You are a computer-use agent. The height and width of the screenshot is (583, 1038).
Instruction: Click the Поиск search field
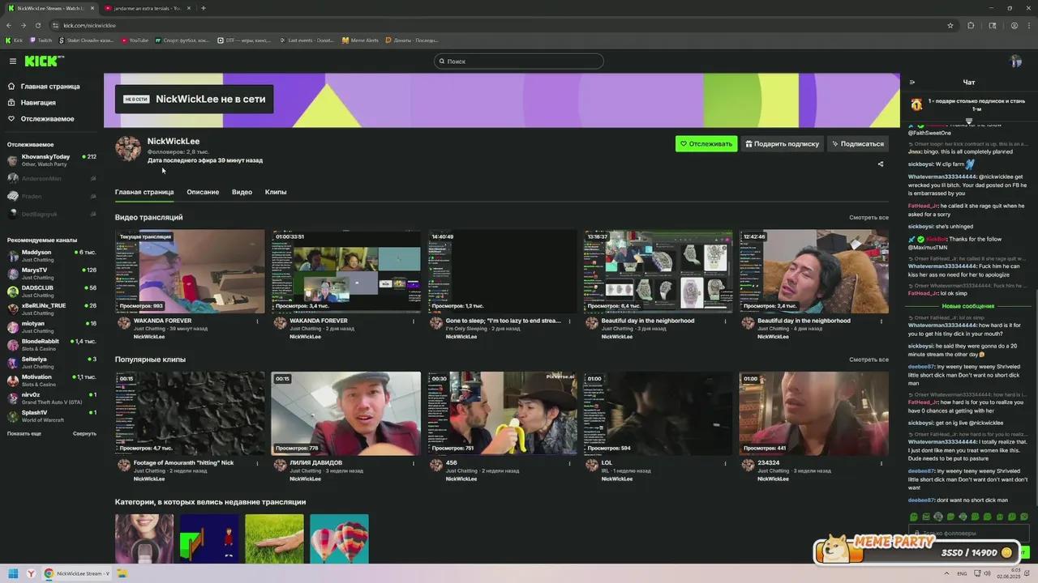click(x=519, y=61)
